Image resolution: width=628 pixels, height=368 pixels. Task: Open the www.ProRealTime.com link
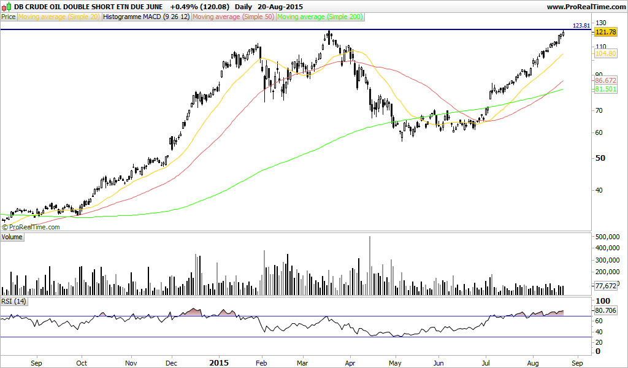tap(586, 7)
